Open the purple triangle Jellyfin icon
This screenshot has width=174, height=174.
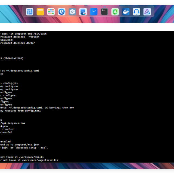147,12
